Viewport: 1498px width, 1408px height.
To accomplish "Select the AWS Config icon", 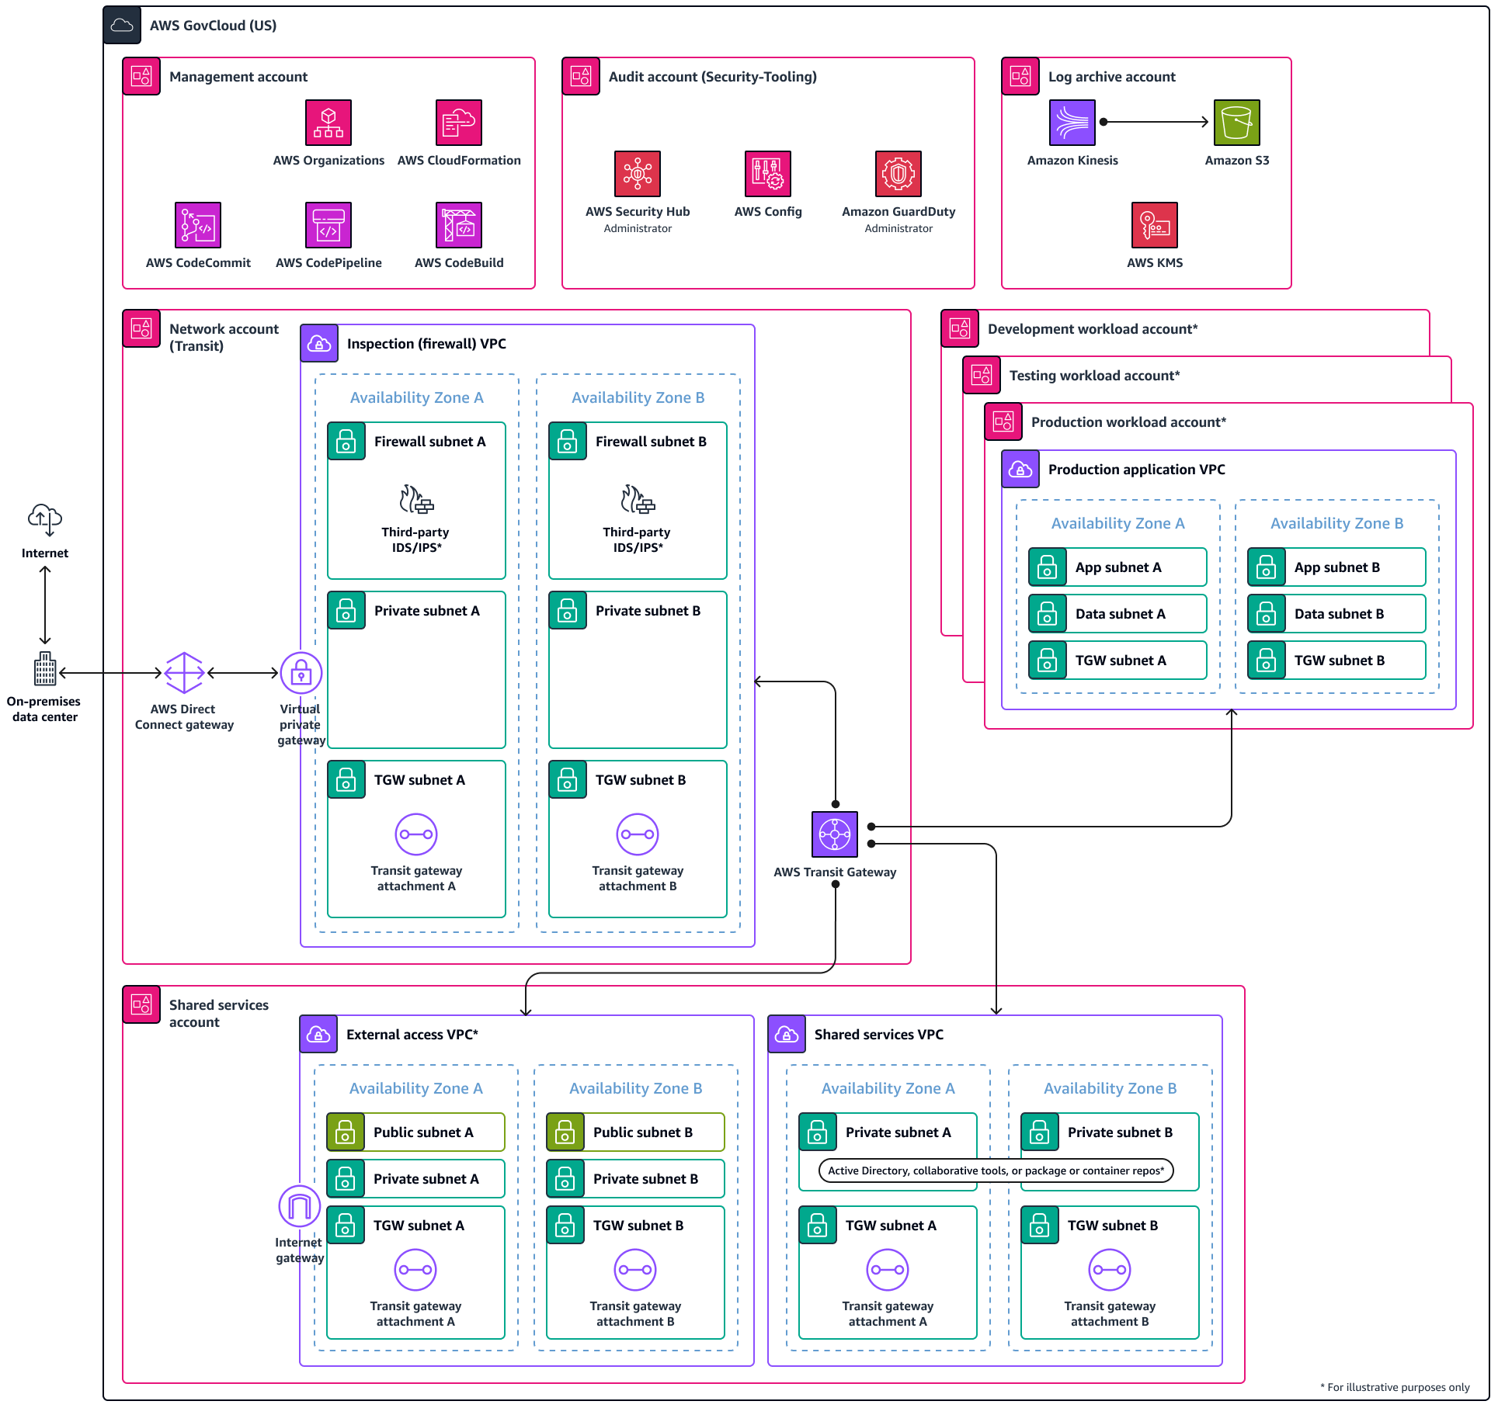I will click(x=768, y=174).
